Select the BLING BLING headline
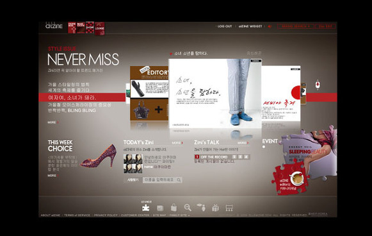Image resolution: width=372 pixels, height=236 pixels. [x=72, y=110]
